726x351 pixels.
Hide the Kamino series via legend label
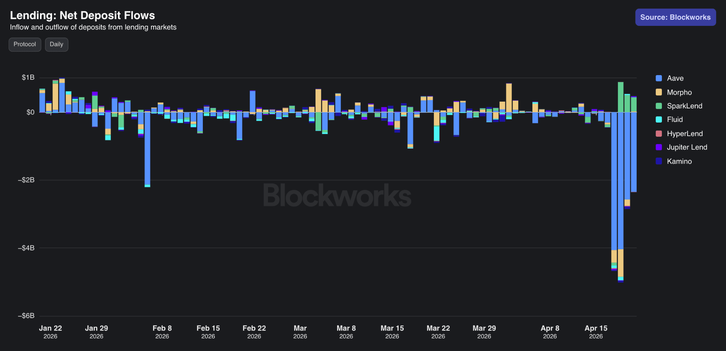[x=679, y=161]
